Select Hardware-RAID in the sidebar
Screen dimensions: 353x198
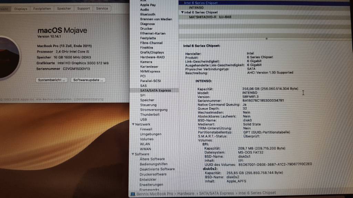click(152, 57)
